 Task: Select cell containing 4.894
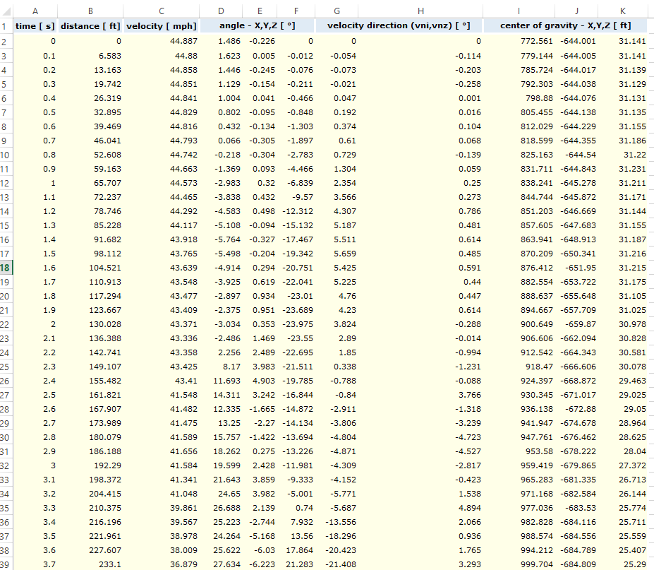click(x=420, y=509)
